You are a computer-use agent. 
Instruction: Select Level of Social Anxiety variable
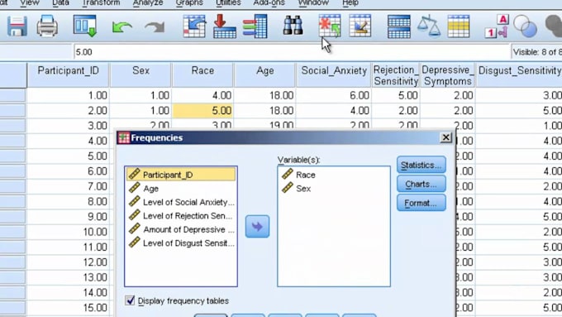click(181, 202)
